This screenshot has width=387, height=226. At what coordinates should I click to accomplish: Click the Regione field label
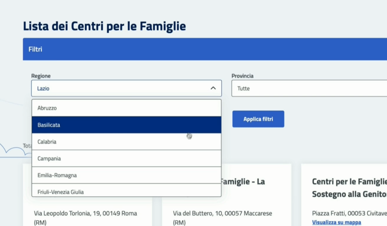(41, 76)
